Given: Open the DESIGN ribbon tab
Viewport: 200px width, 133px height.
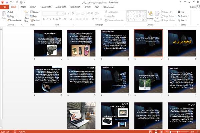Looking at the screenshot, I should (33, 7).
